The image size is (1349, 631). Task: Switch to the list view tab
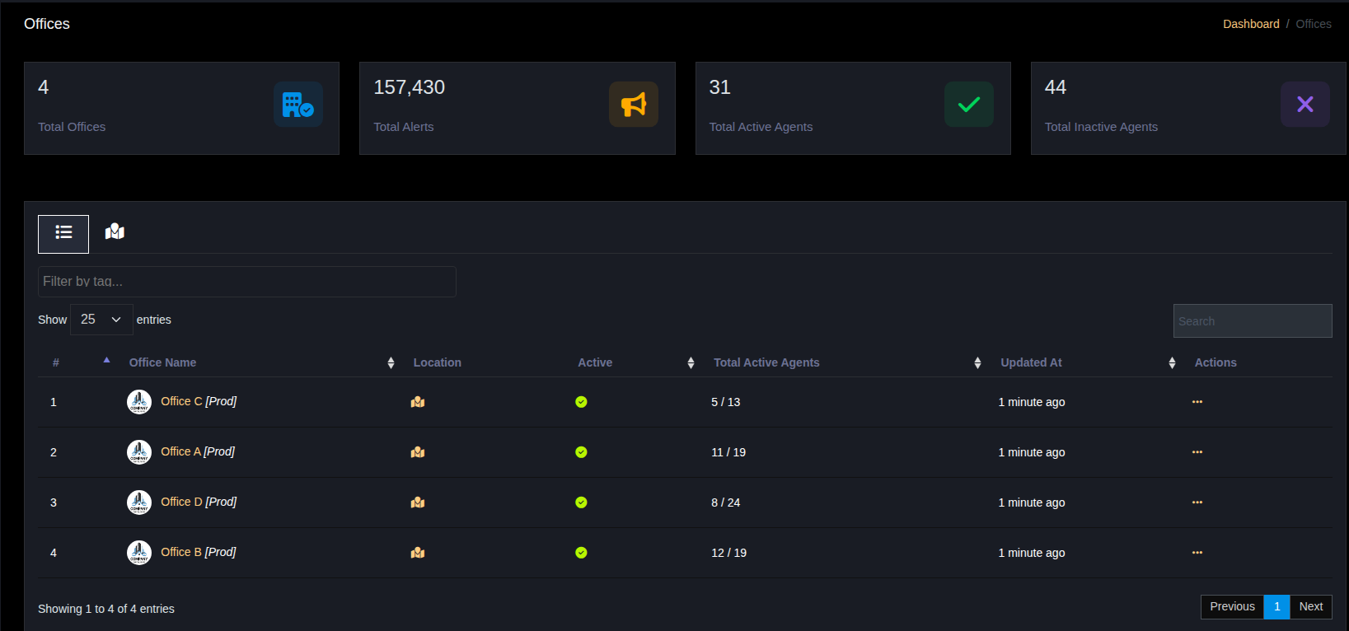click(x=63, y=233)
